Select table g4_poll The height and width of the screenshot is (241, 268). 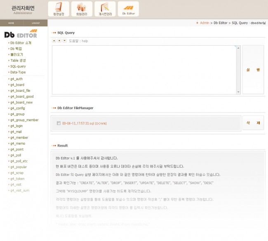tap(16, 155)
